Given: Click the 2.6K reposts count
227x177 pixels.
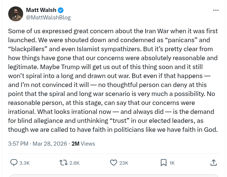Looking at the screenshot, I should click(x=74, y=163).
